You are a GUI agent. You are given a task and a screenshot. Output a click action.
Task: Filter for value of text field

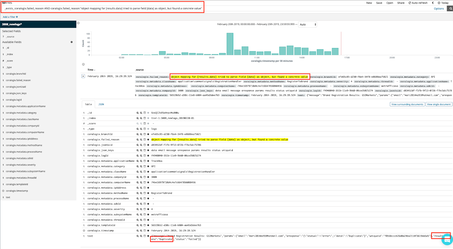click(138, 236)
